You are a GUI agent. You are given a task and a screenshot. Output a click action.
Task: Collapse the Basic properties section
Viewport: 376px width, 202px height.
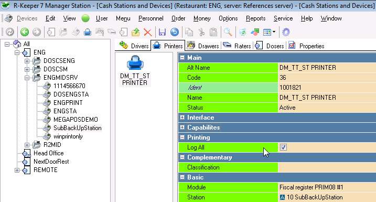click(x=182, y=177)
